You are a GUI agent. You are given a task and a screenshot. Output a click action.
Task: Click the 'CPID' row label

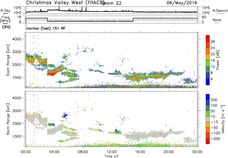(x=6, y=27)
